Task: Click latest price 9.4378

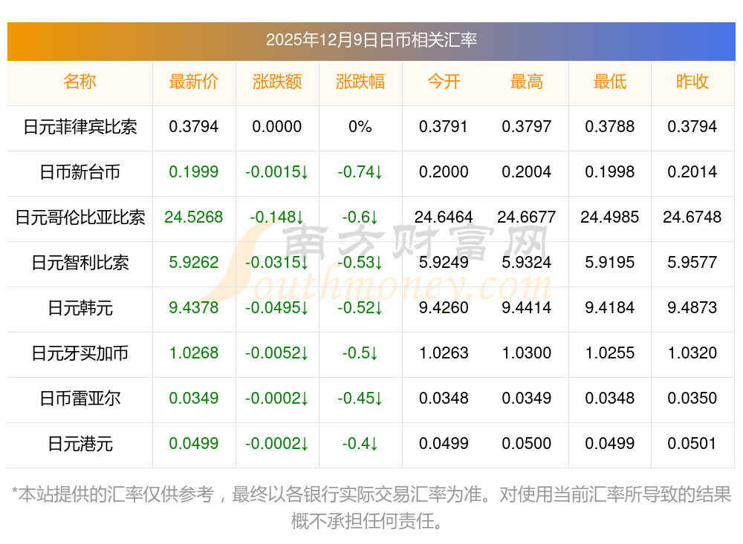Action: pyautogui.click(x=194, y=308)
